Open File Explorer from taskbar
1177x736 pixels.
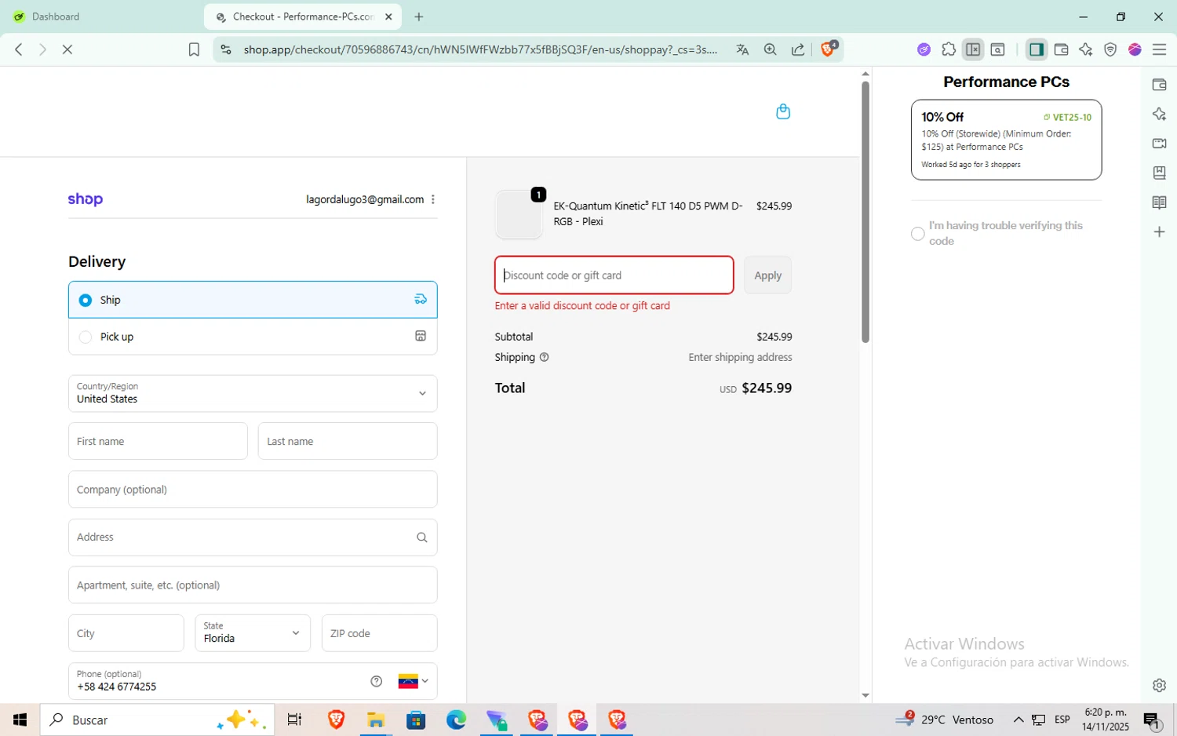pyautogui.click(x=376, y=720)
